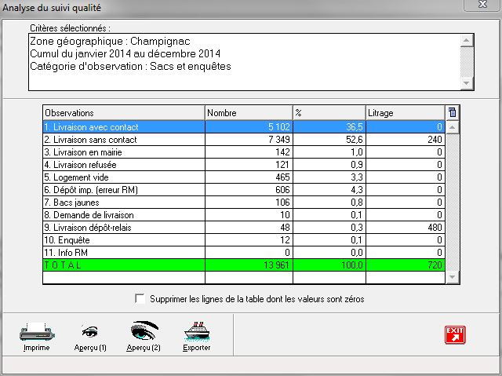Click the Nombre column header

click(248, 113)
